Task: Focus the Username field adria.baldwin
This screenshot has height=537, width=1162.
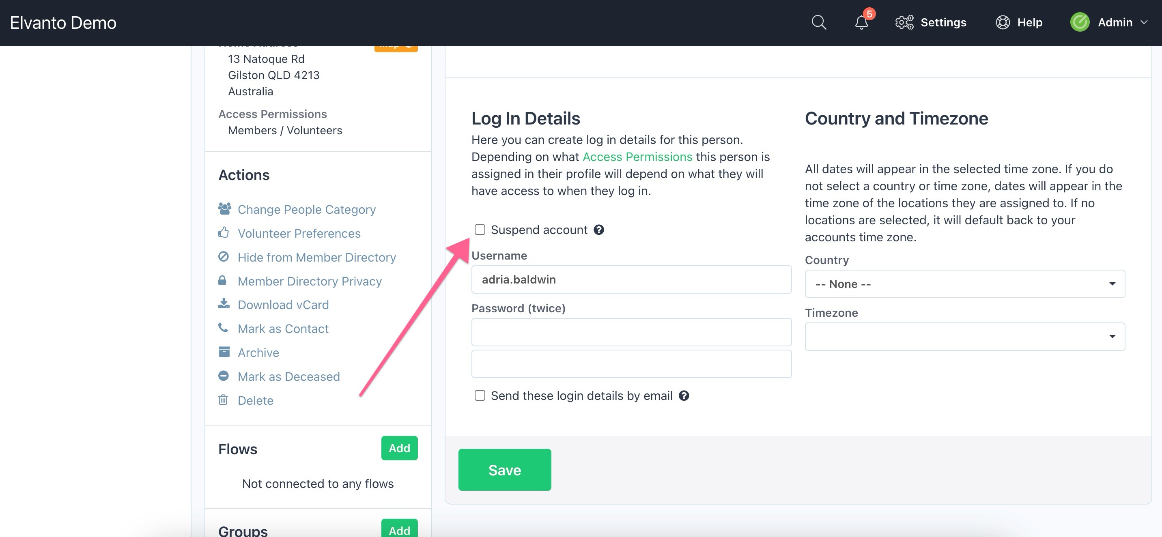Action: click(631, 279)
